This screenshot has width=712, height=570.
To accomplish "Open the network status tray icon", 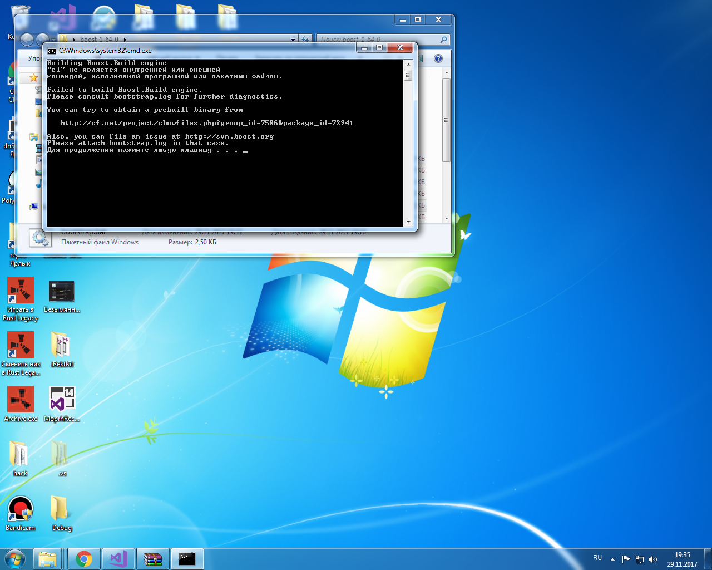I will (x=640, y=559).
